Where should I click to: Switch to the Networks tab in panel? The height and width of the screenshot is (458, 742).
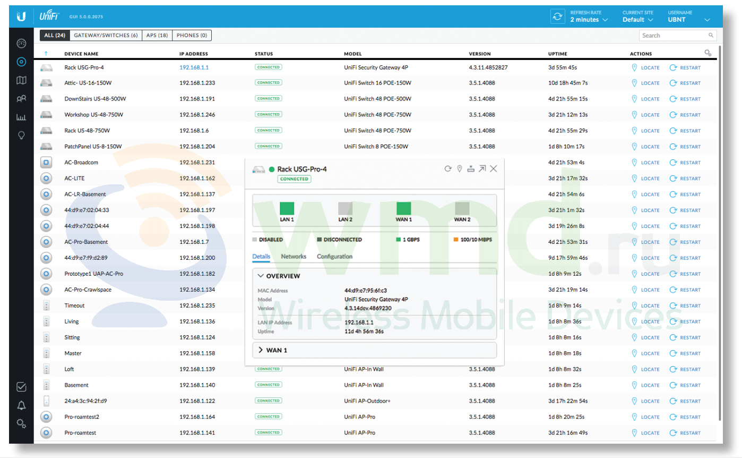click(x=294, y=257)
